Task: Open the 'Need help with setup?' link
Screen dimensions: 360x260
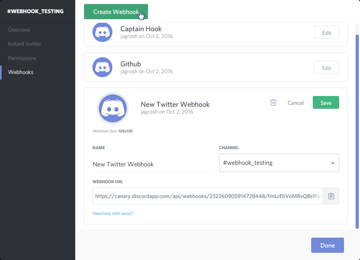Action: 112,213
